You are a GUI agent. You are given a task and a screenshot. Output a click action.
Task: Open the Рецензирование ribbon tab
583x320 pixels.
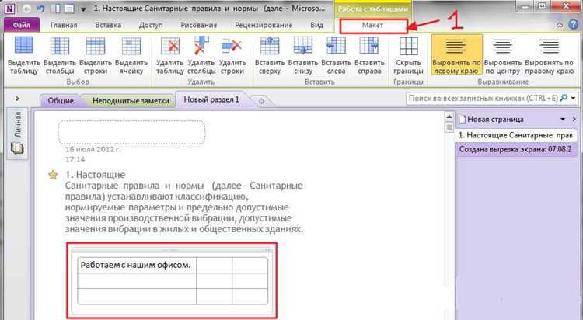coord(264,25)
